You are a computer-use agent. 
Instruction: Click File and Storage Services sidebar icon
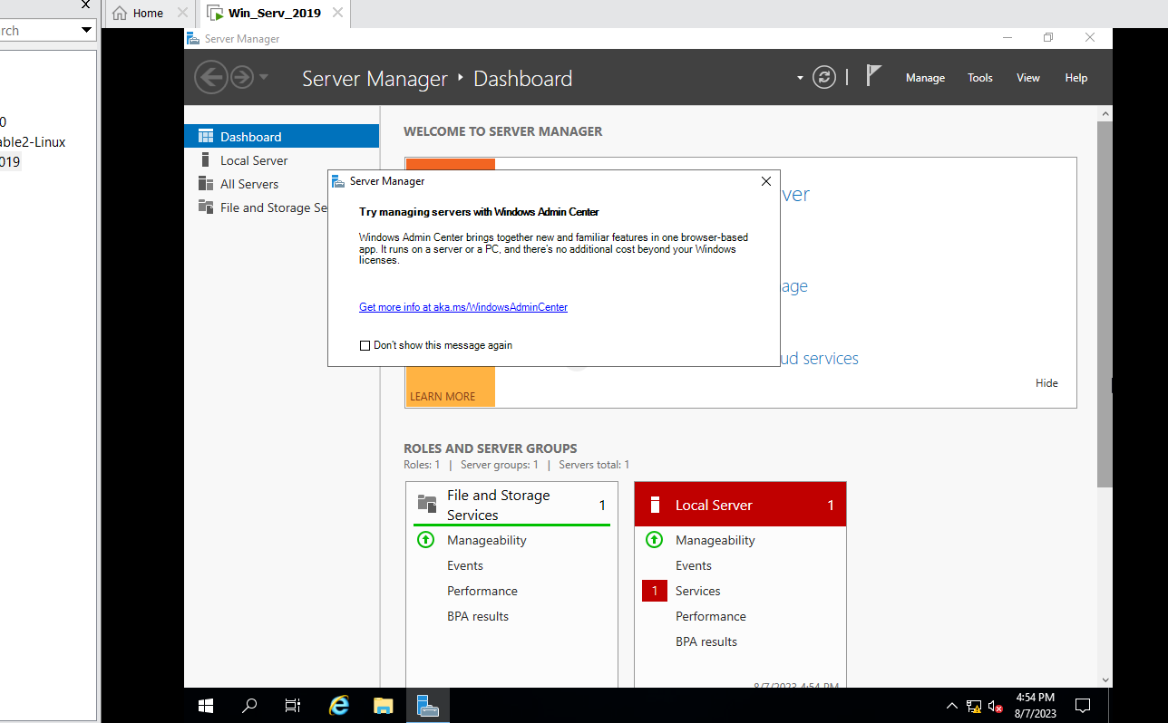coord(206,207)
